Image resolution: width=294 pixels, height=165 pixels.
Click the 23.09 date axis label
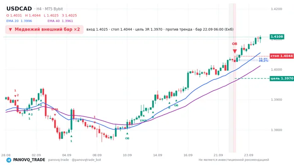249,155
